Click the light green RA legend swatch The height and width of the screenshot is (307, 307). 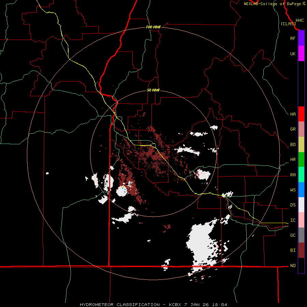[301, 175]
